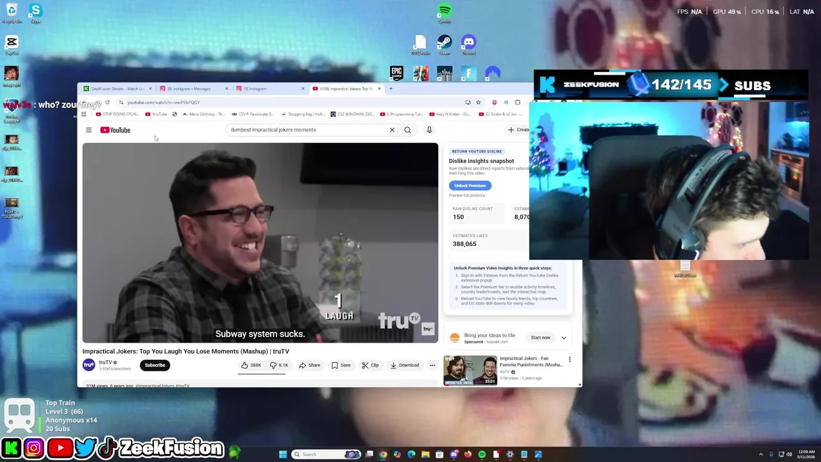Open the Shopping Bag bookmark
Screen dimensions: 821x462
click(x=304, y=114)
